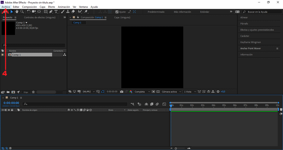The height and width of the screenshot is (150, 283).
Task: Open the Estándar workspace
Action: 204,12
